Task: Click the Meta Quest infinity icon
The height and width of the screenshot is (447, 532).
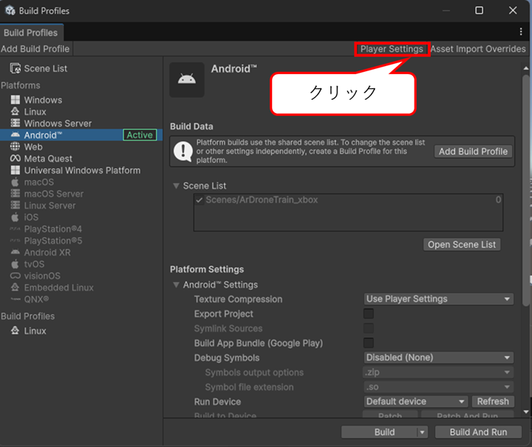Action: click(x=15, y=159)
